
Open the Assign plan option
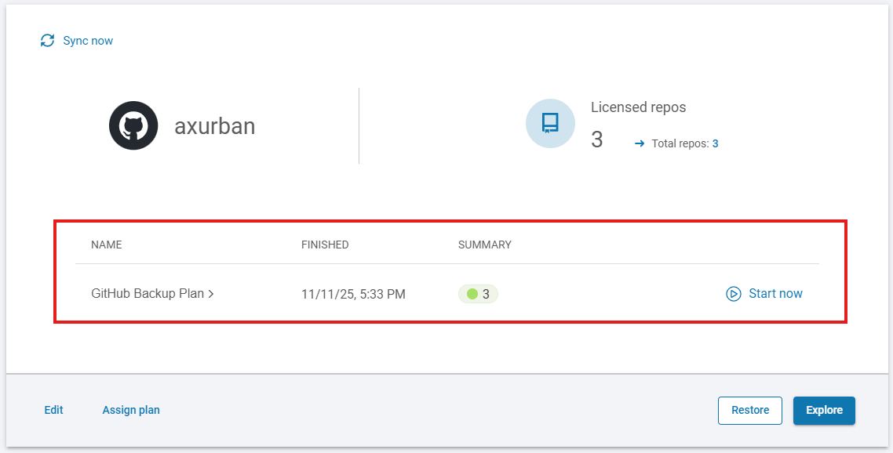tap(131, 410)
